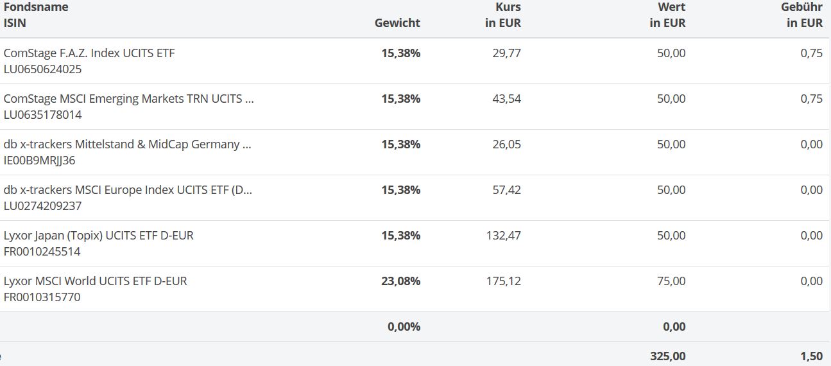Select the Lyxor MSCI World UCITS ETF fund

(x=95, y=281)
